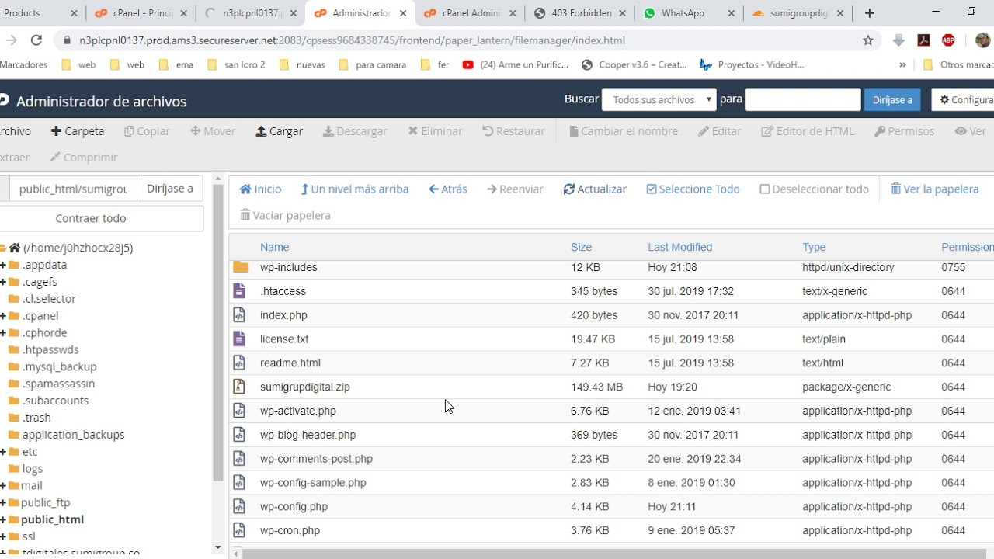Image resolution: width=994 pixels, height=559 pixels.
Task: Click the Eliminar delete button
Action: coord(435,131)
